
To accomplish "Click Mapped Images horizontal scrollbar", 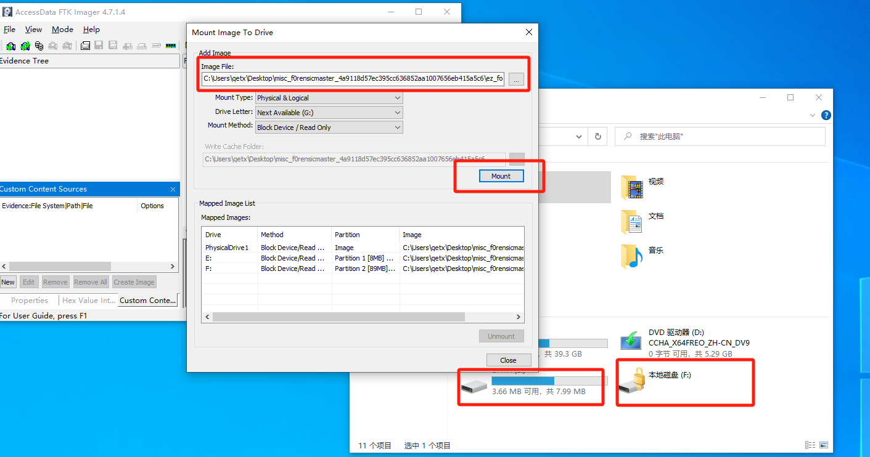I will tap(363, 317).
